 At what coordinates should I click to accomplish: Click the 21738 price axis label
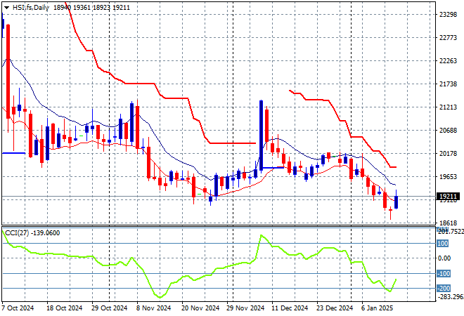tap(447, 84)
